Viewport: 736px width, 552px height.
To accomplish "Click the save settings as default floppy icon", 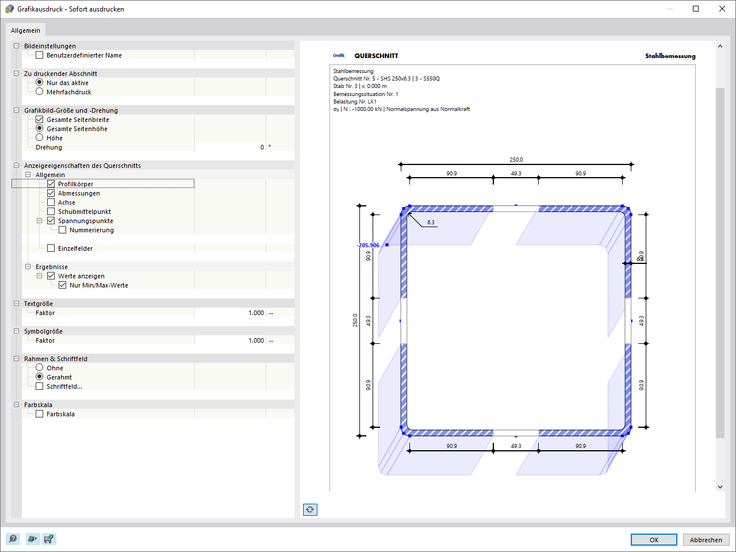I will click(49, 539).
